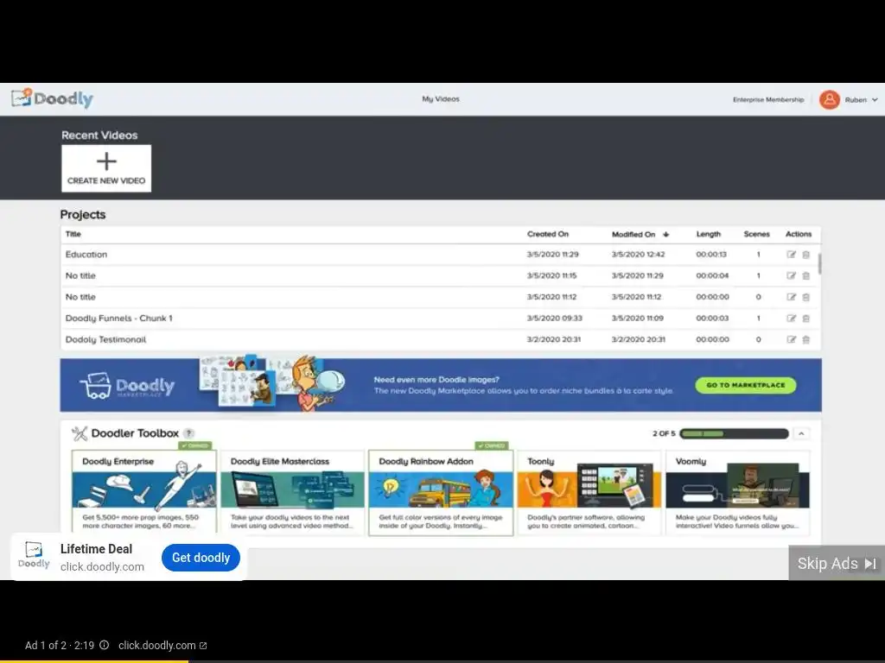This screenshot has width=885, height=663.
Task: Open the Toonly card
Action: click(589, 492)
